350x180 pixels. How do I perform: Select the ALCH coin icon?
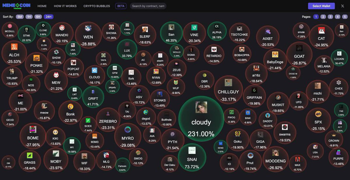[x=14, y=47]
